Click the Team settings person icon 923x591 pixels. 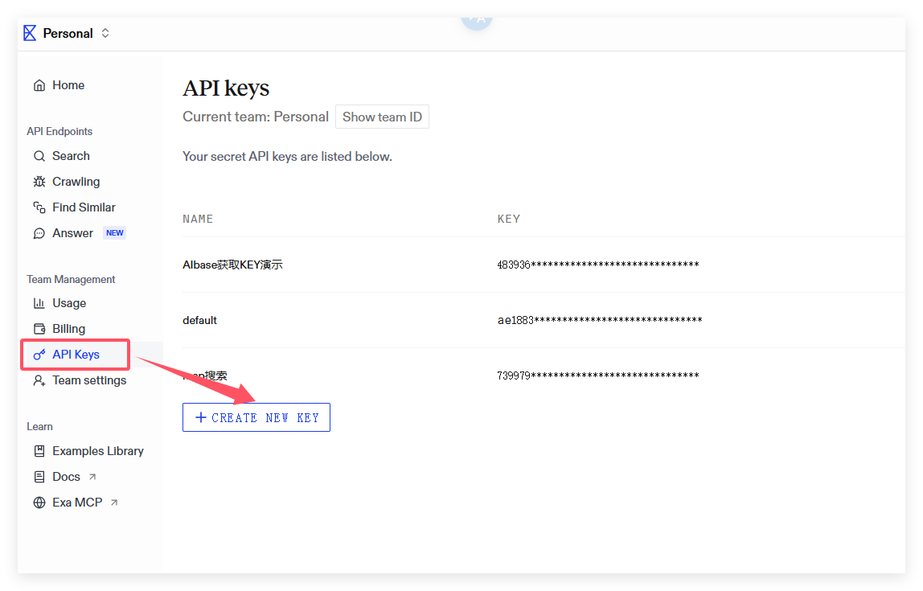tap(39, 380)
